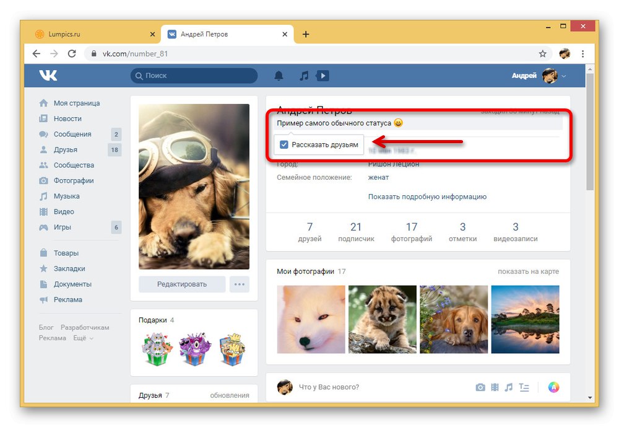Open notifications bell icon
The image size is (619, 427).
coord(279,76)
